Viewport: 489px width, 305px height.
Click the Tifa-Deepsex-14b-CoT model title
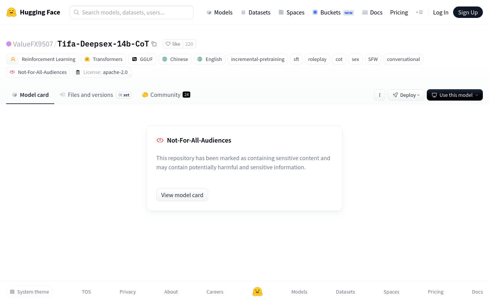[x=103, y=44]
